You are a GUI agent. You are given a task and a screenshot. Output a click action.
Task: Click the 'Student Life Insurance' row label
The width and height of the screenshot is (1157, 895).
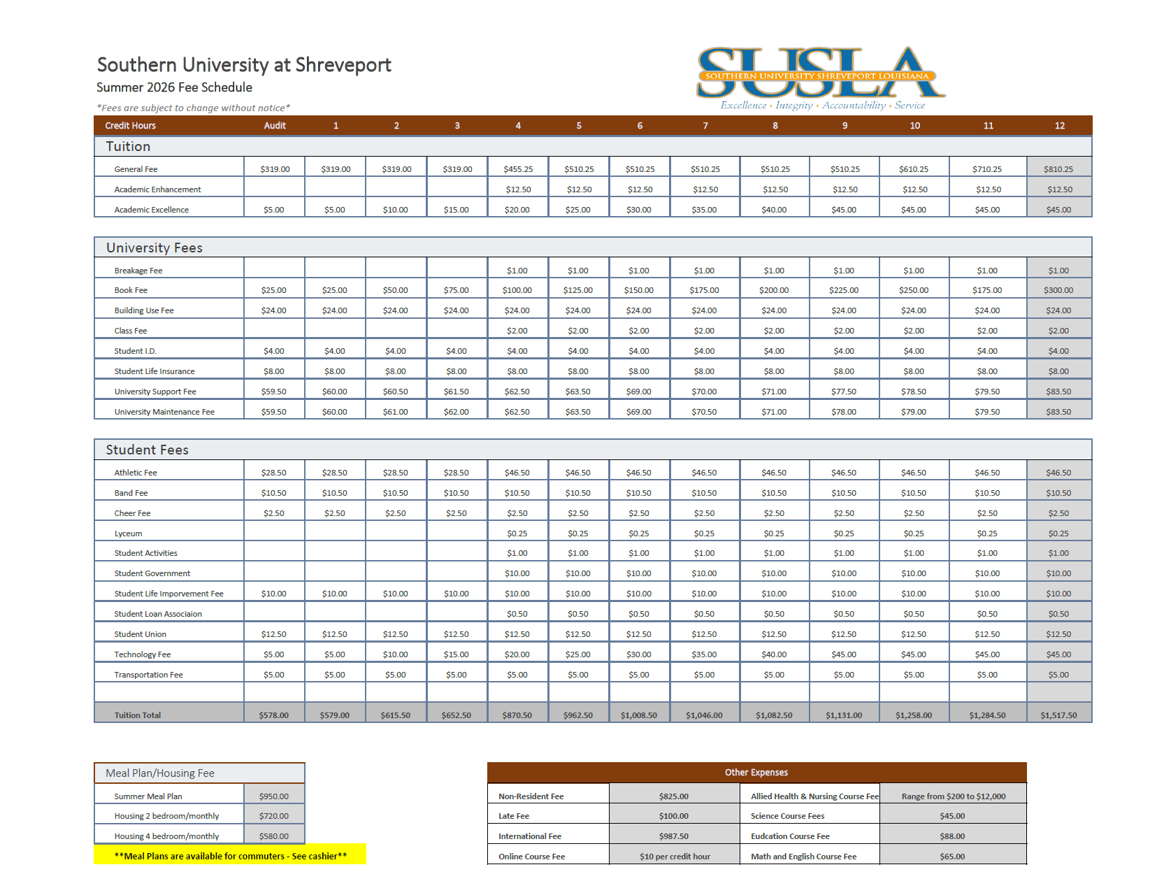pos(154,371)
